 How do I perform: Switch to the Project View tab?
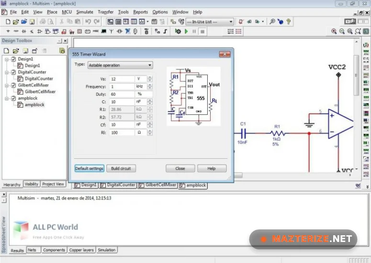53,184
